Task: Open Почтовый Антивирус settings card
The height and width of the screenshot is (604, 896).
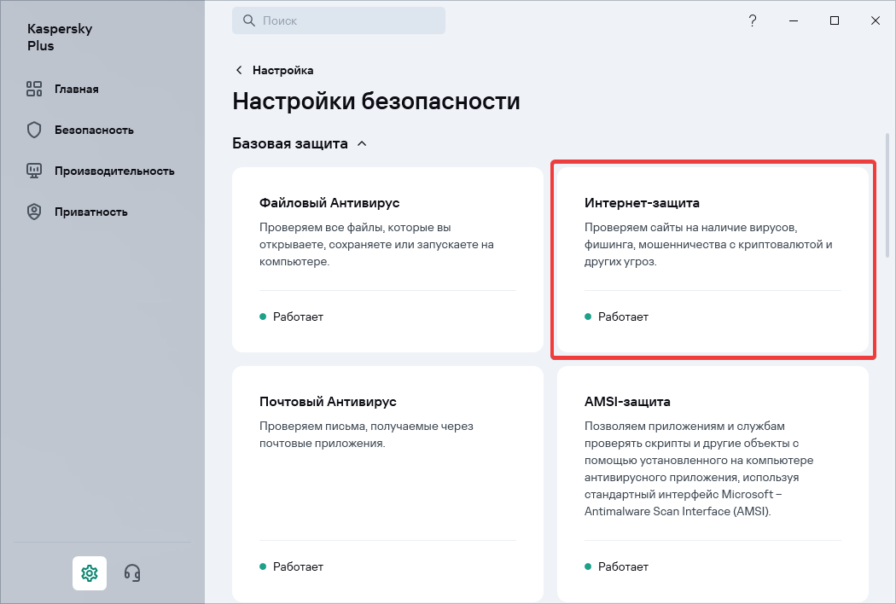Action: tap(387, 484)
